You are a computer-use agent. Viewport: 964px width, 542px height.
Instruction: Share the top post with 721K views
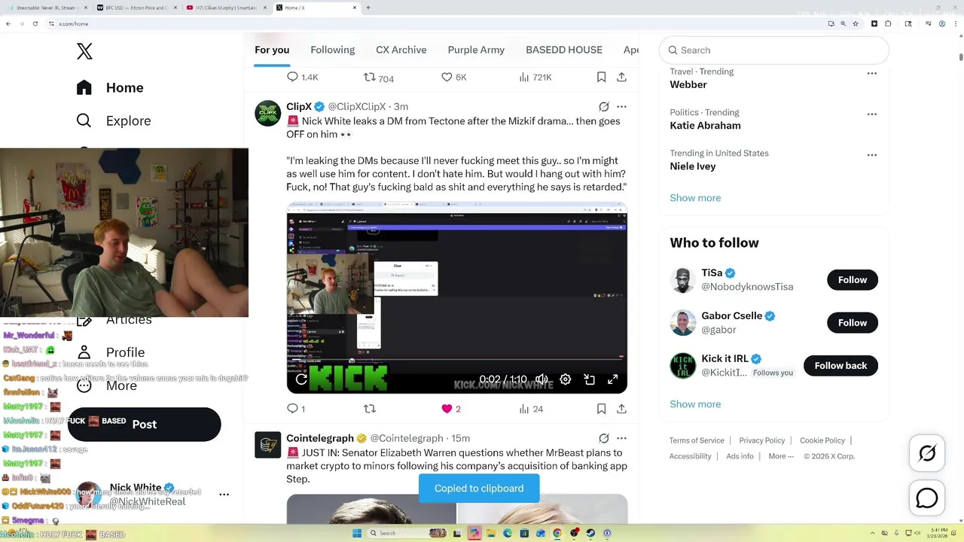click(621, 77)
